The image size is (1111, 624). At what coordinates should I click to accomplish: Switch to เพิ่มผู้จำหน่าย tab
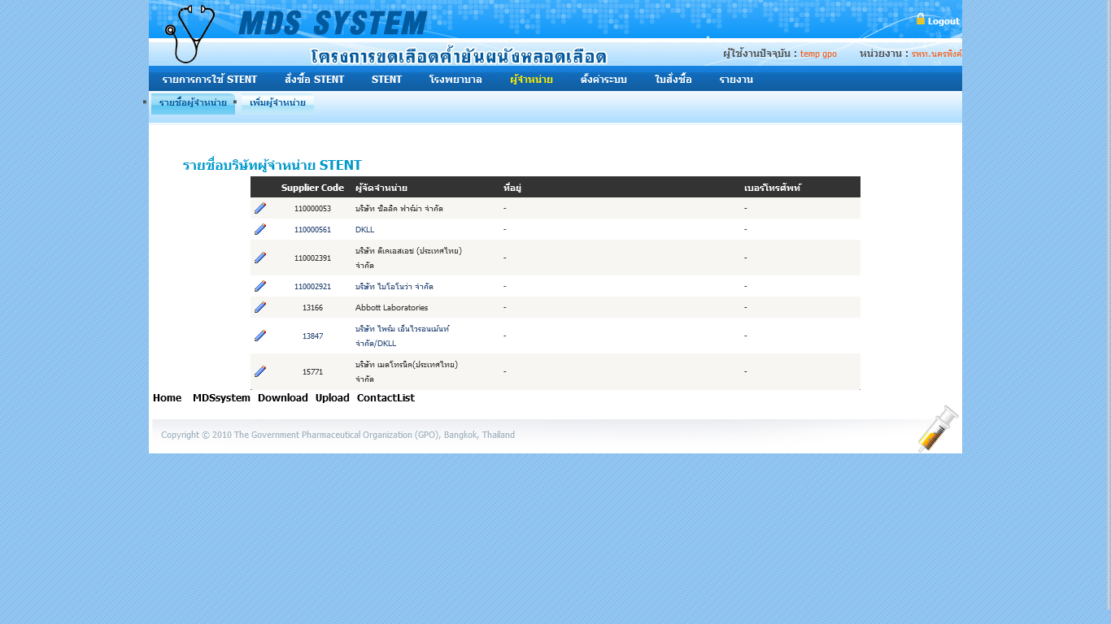[x=277, y=103]
